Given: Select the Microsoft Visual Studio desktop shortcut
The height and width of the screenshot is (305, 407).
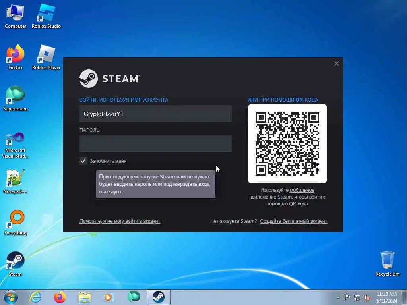Looking at the screenshot, I should coord(16,145).
